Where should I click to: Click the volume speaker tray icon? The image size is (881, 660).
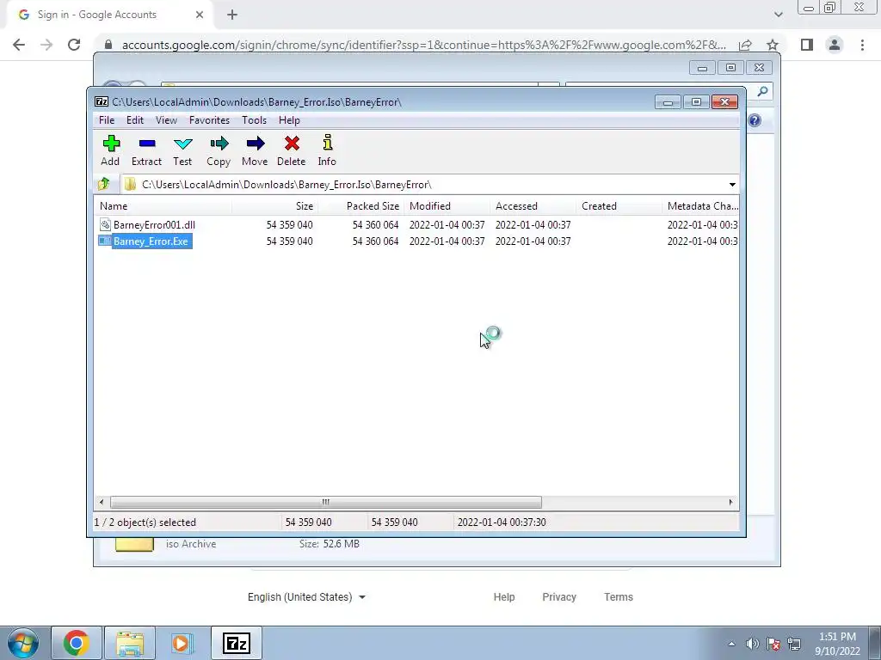(752, 644)
